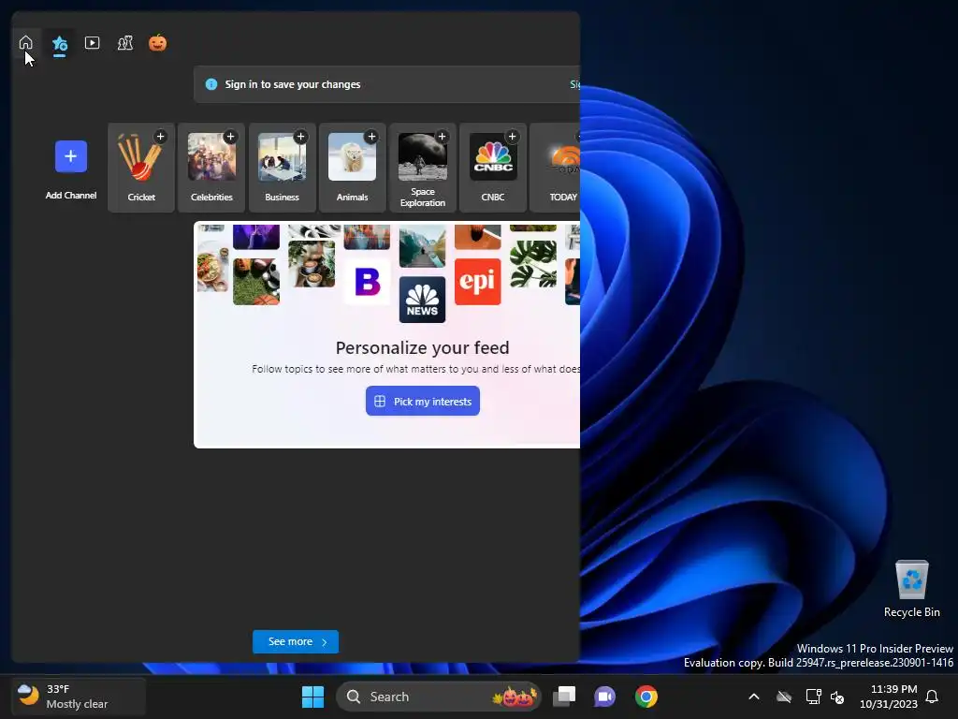Screen dimensions: 958x719
Task: Follow Animals with its plus icon
Action: pyautogui.click(x=370, y=137)
